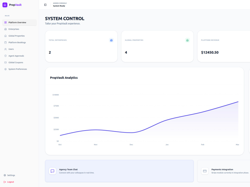Click the MAIN section label in sidebar

pyautogui.click(x=7, y=16)
